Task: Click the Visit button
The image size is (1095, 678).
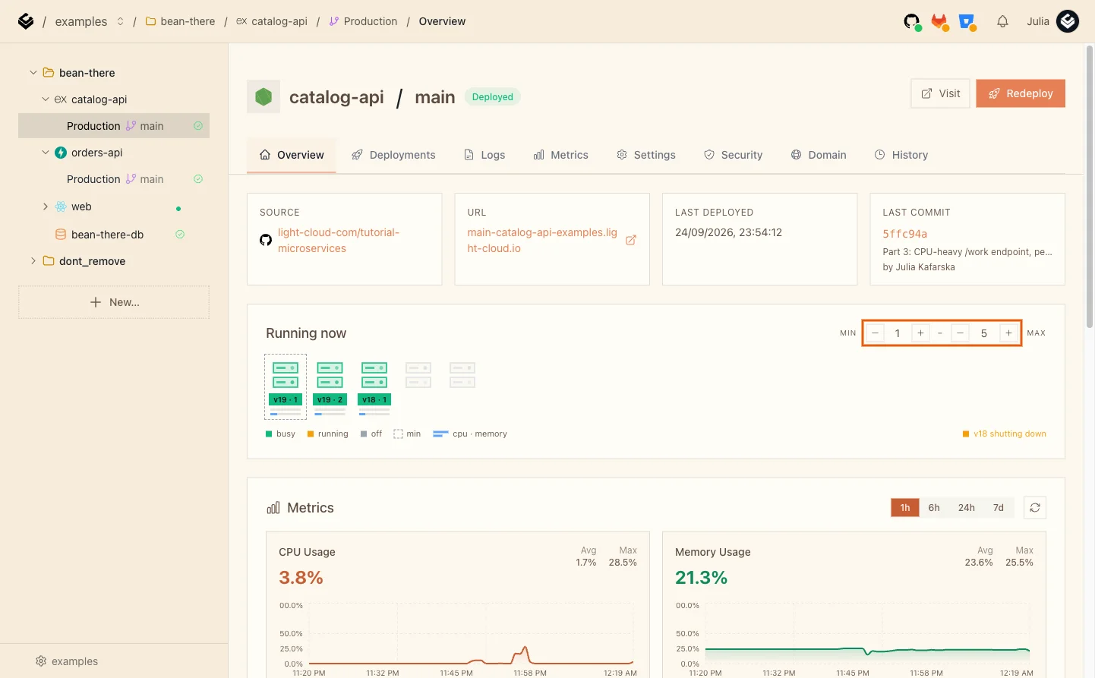Action: [941, 93]
